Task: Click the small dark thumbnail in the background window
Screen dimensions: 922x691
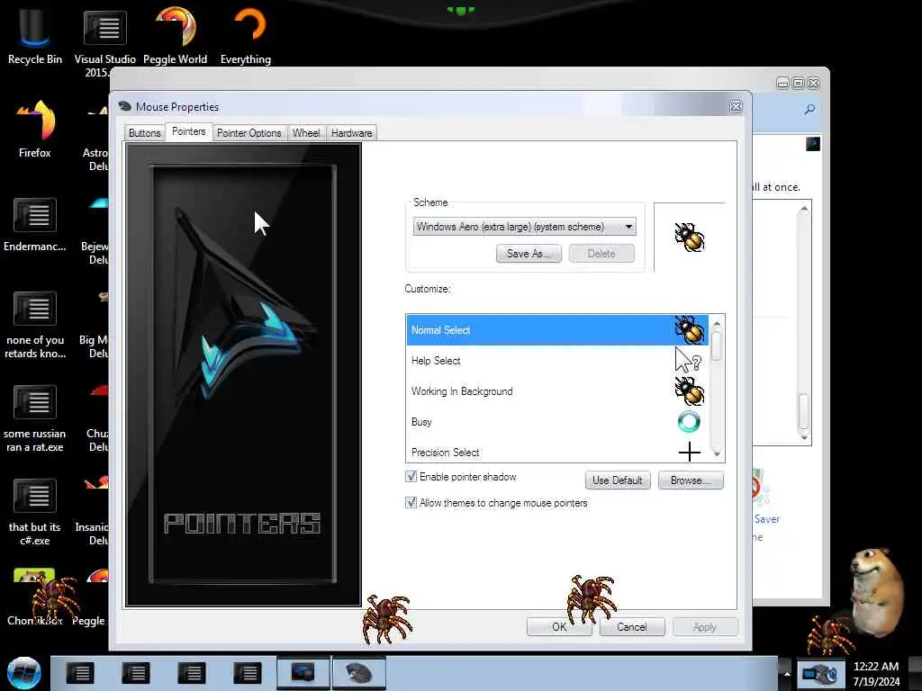Action: coord(813,144)
